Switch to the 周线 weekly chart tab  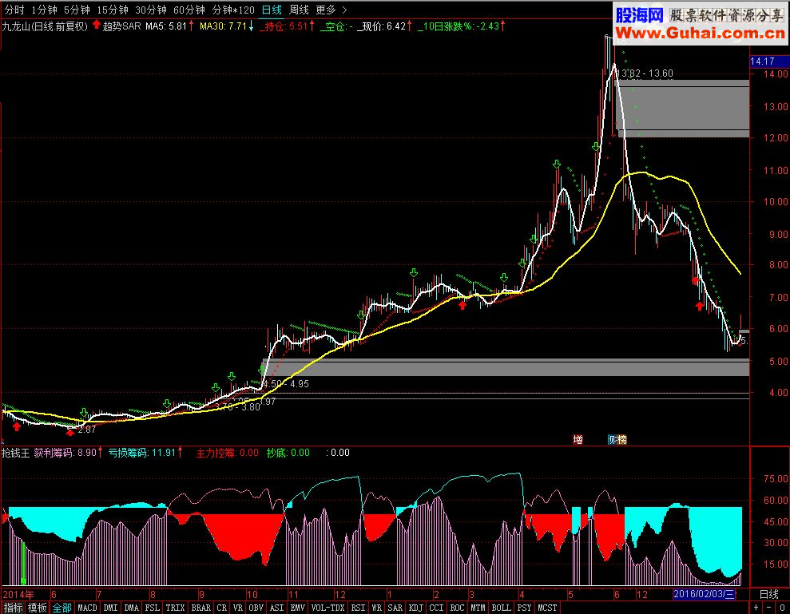[299, 10]
